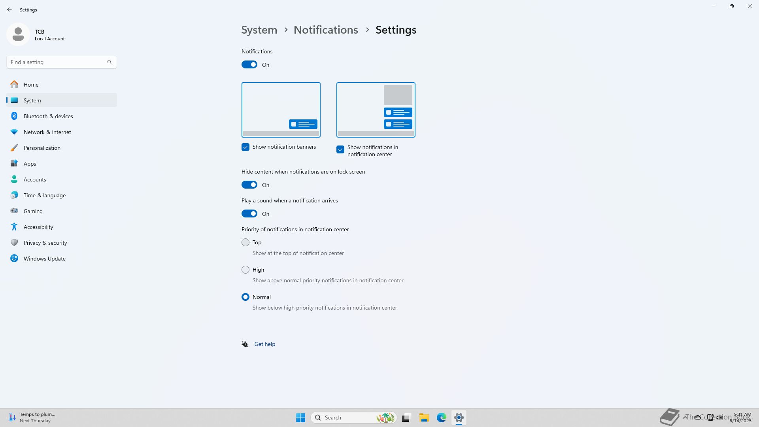The height and width of the screenshot is (427, 759).
Task: Go to Notifications in the breadcrumb
Action: [326, 30]
